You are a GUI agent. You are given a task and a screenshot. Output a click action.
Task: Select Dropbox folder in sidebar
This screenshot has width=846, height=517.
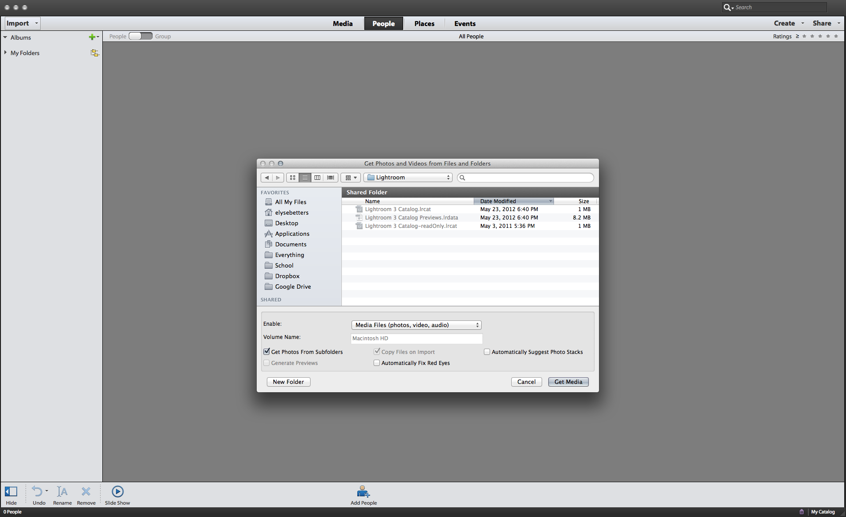point(282,276)
